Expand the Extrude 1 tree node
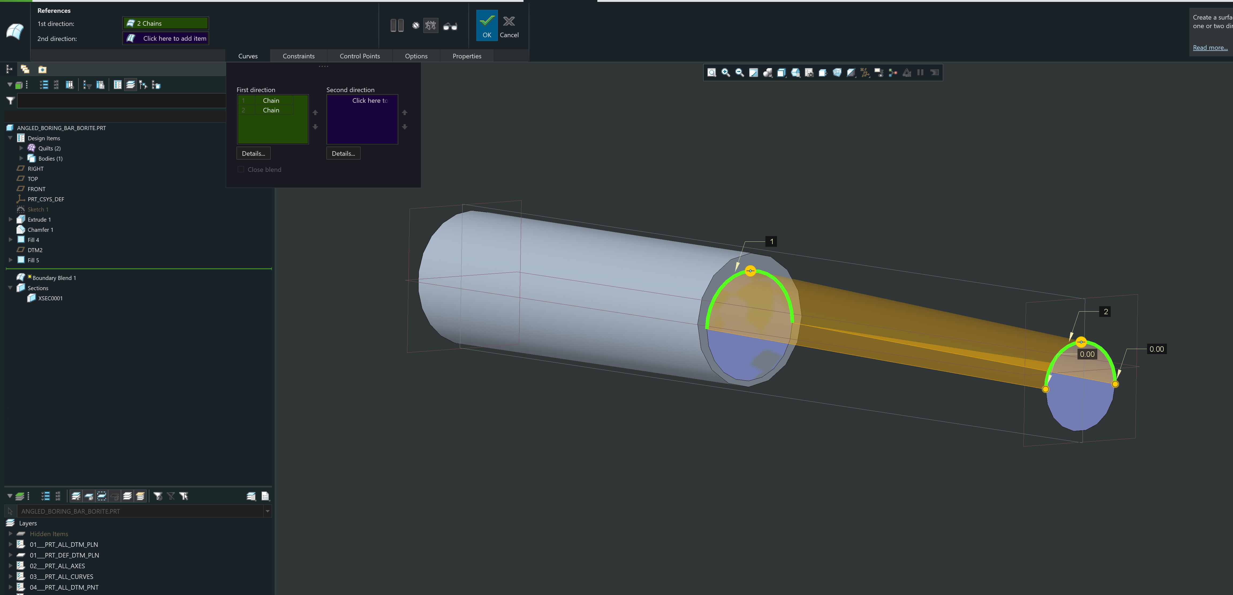1233x595 pixels. 10,219
